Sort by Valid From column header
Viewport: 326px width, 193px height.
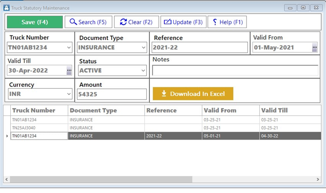(231, 110)
